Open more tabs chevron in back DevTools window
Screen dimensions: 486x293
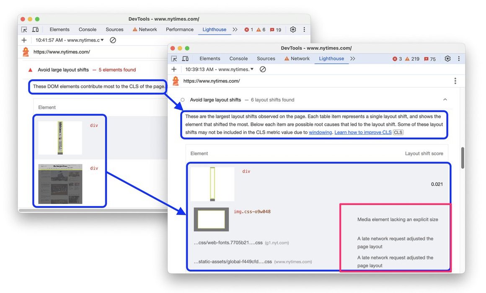pos(235,29)
